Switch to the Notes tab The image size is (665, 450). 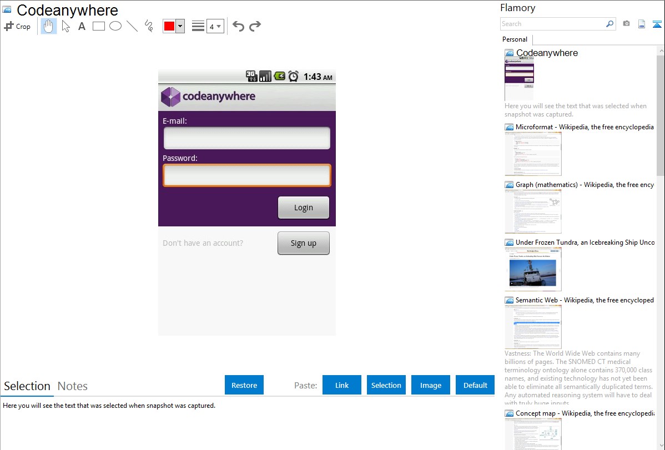[73, 386]
